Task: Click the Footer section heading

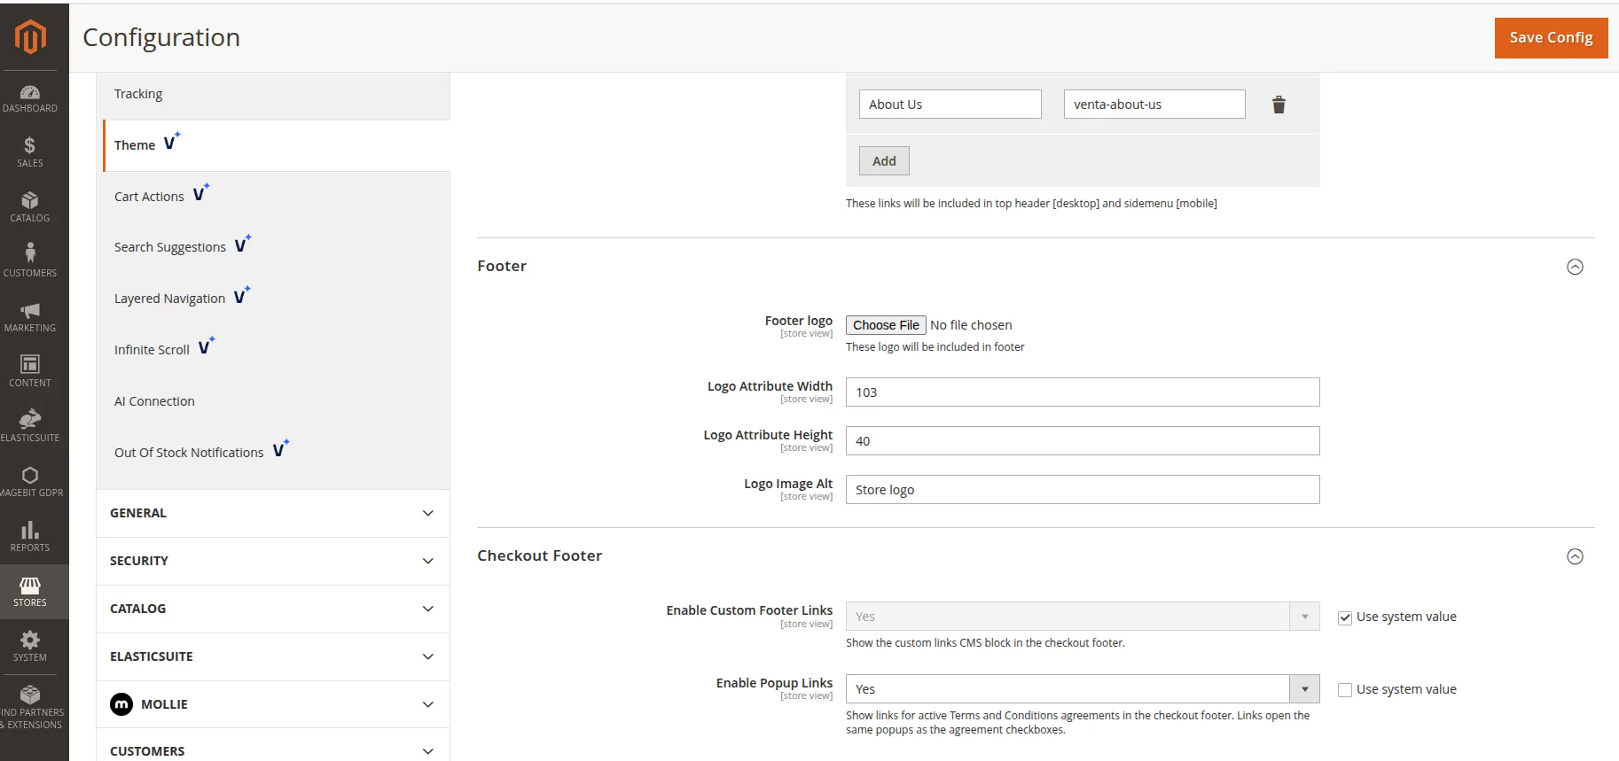Action: point(502,266)
